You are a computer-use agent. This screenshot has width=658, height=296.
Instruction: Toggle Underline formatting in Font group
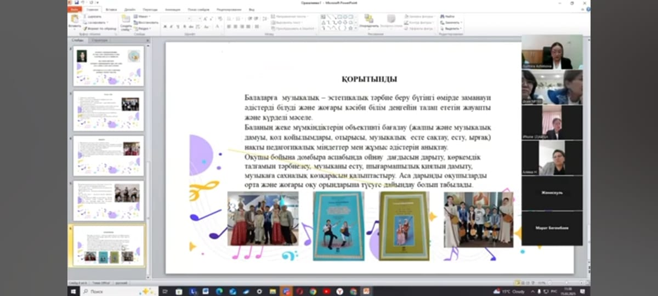pos(177,26)
